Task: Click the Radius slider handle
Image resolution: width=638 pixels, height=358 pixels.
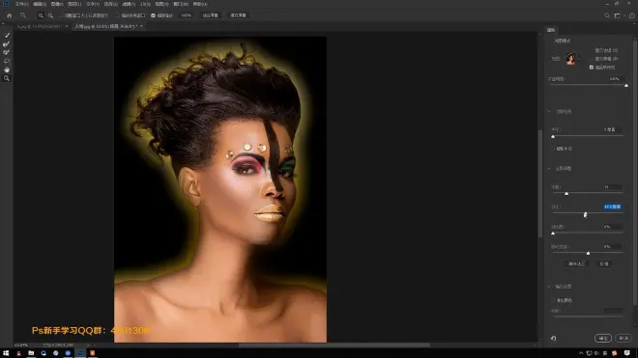Action: [x=553, y=136]
